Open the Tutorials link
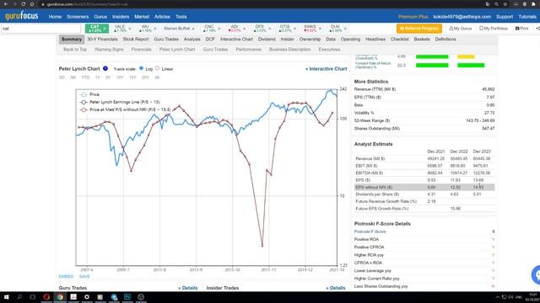 click(527, 17)
